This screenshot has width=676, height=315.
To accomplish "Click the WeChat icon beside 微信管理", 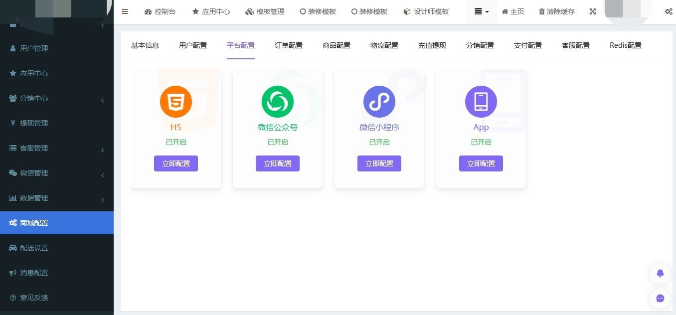I will pos(13,173).
